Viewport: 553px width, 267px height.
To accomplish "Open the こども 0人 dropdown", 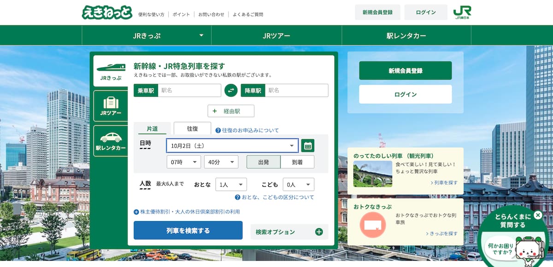I will [299, 184].
